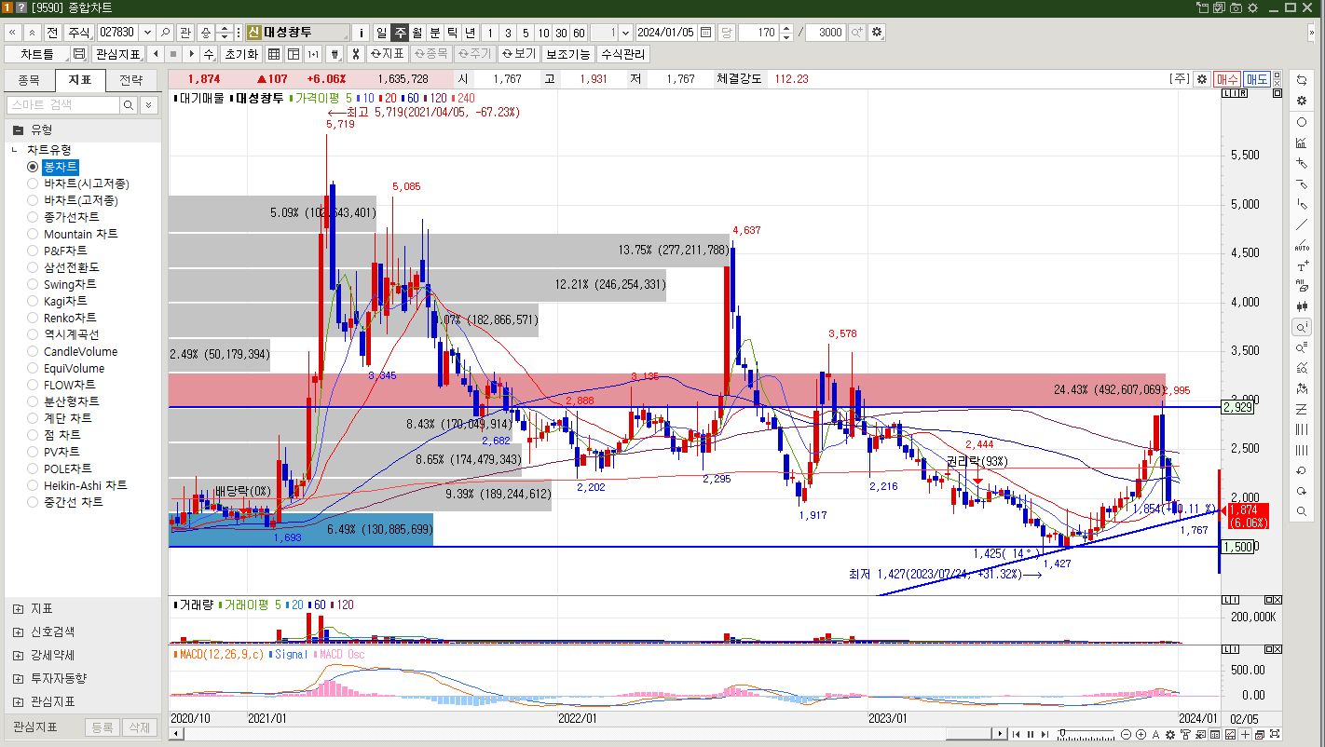Click the grid table layout icon
The height and width of the screenshot is (747, 1325).
[x=274, y=54]
